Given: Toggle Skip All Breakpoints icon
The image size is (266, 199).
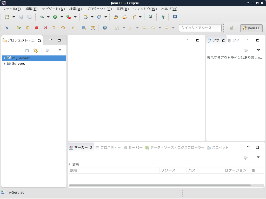Looking at the screenshot, I should coord(7,28).
